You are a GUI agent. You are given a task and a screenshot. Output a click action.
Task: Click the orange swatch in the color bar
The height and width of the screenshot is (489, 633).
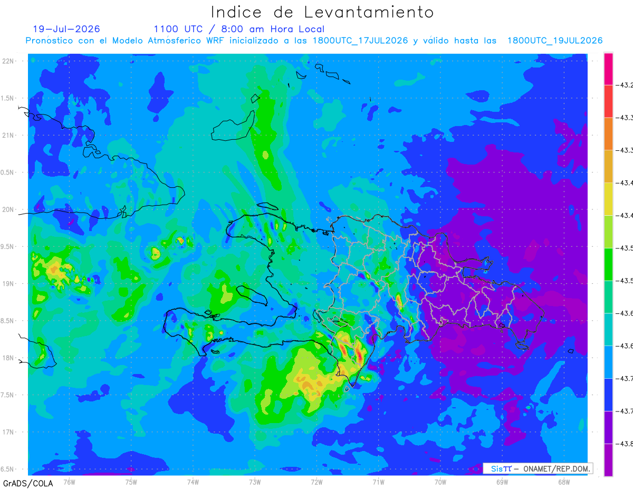point(608,133)
